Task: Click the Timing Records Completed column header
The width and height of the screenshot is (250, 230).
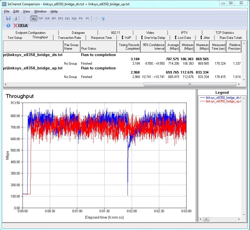Action: click(129, 47)
